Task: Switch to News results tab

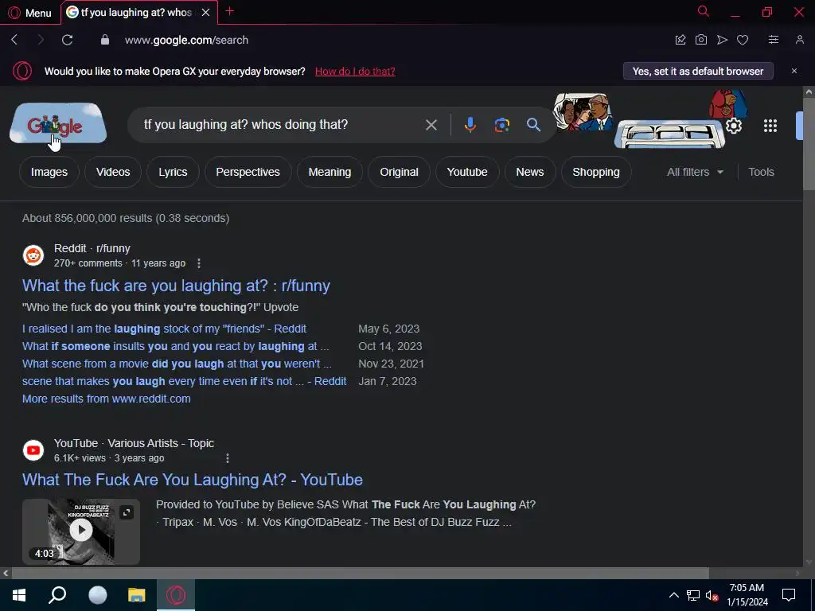Action: [529, 172]
